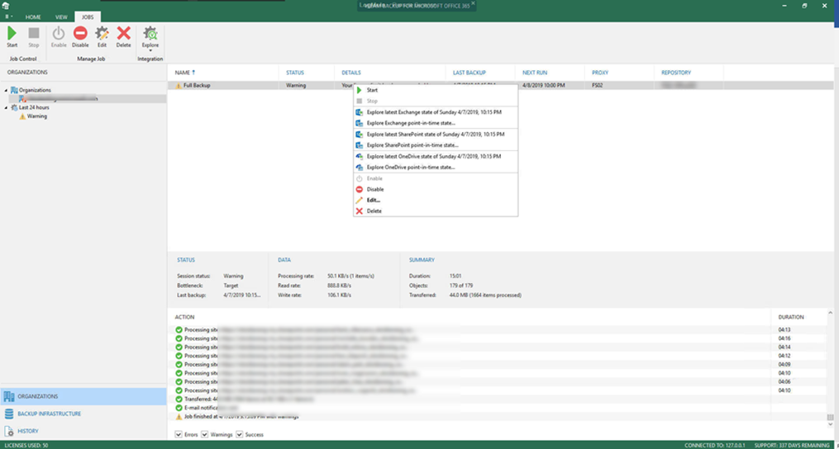Choose Explore latest SharePoint state menu entry

click(436, 135)
